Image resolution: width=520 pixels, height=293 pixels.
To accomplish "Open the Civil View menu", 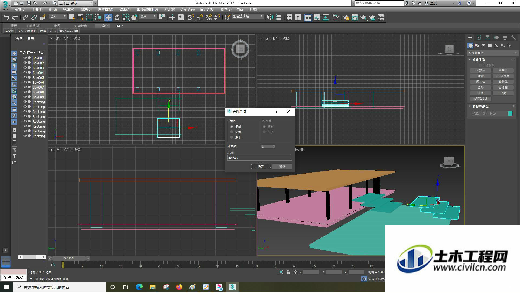I will pyautogui.click(x=188, y=9).
